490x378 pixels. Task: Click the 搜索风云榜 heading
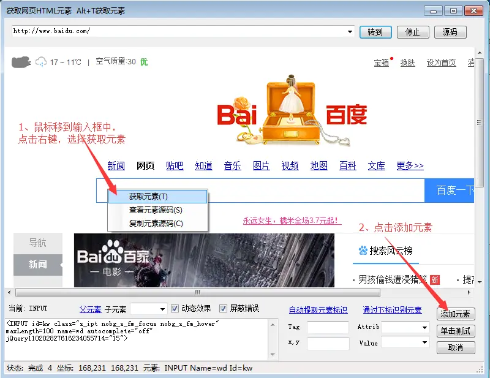(391, 251)
